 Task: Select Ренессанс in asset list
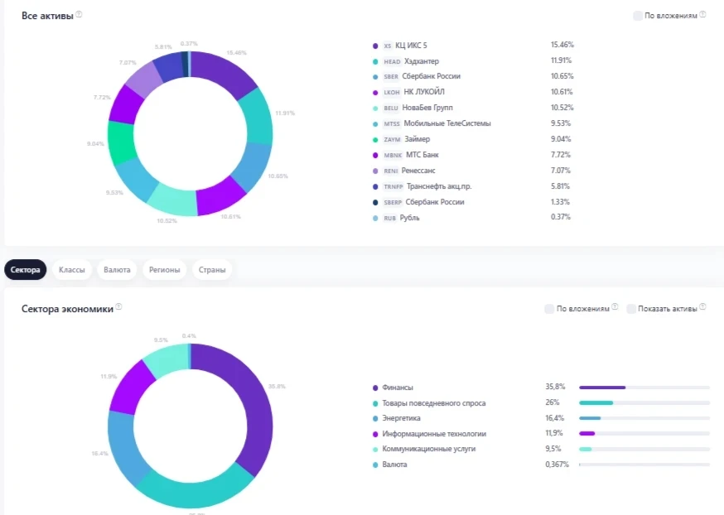pos(418,171)
